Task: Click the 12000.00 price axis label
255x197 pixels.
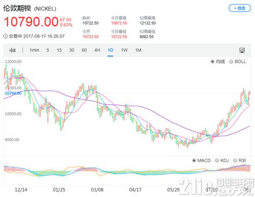Action: [13, 62]
